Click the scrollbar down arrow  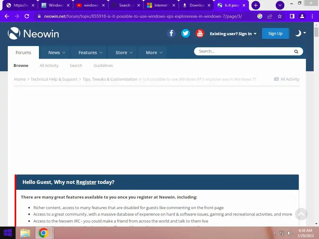(x=316, y=223)
